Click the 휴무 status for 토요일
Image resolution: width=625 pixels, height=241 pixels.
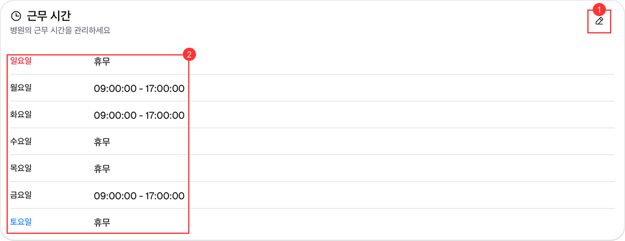point(102,223)
